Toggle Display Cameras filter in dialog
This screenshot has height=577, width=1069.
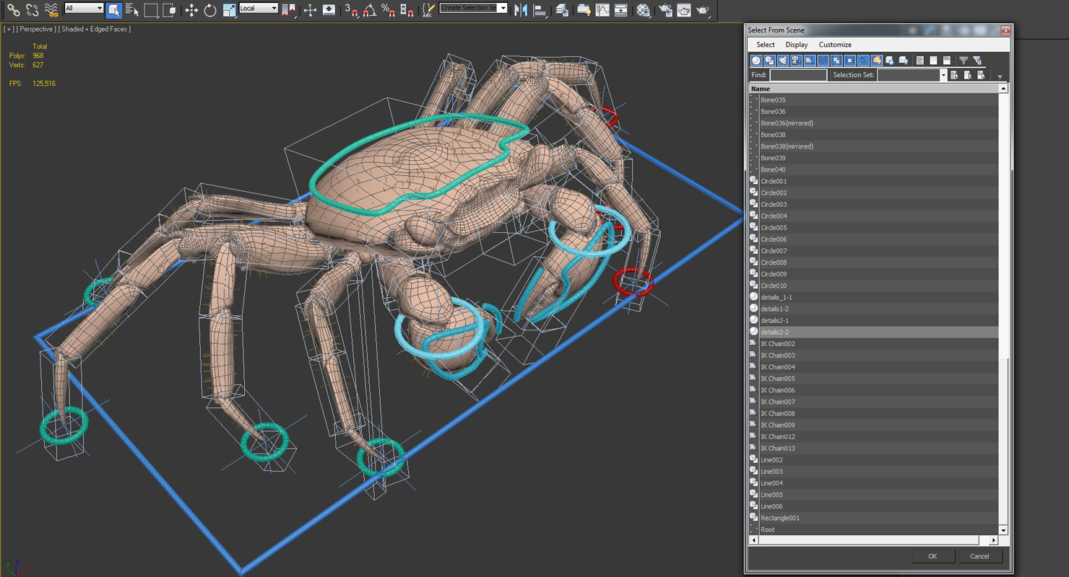pos(797,61)
